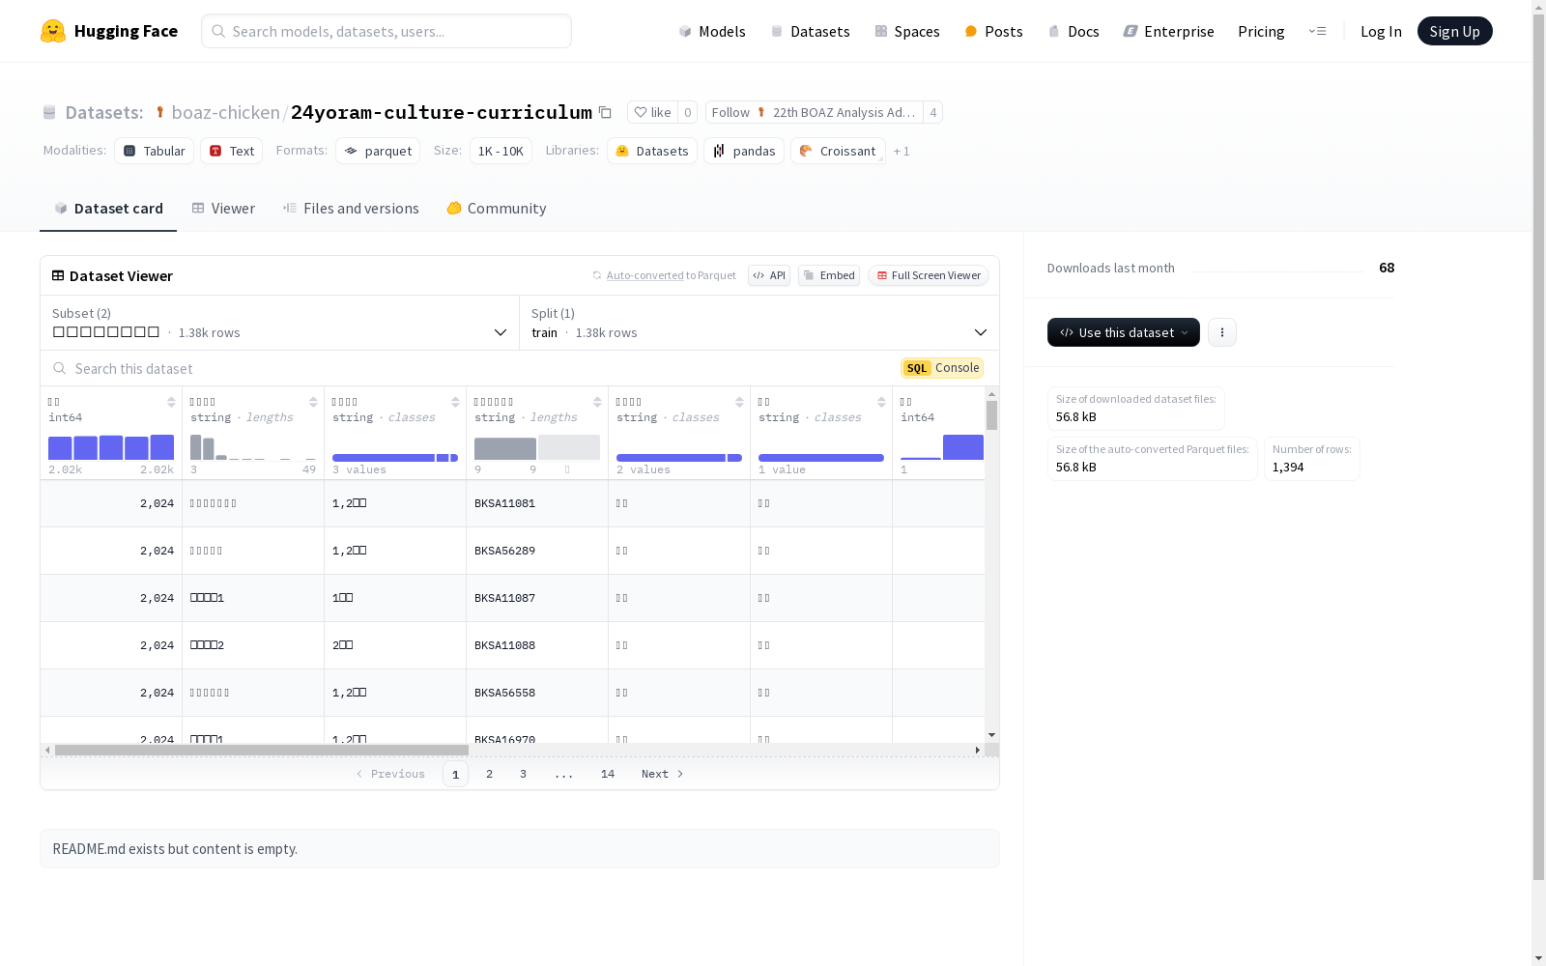Image resolution: width=1546 pixels, height=966 pixels.
Task: Sort the first int64 column
Action: (171, 402)
